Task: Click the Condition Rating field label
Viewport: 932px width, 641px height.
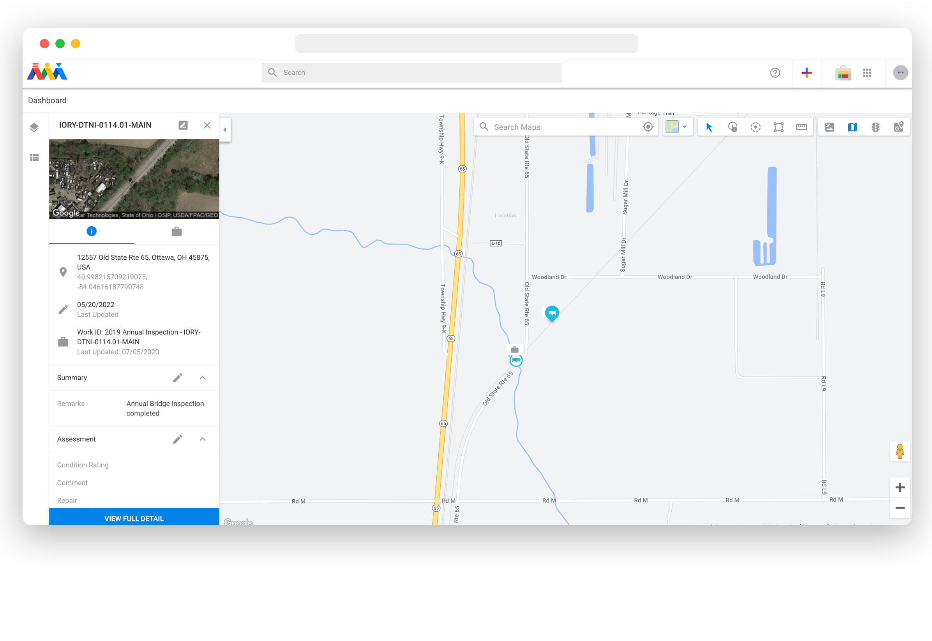Action: (83, 465)
